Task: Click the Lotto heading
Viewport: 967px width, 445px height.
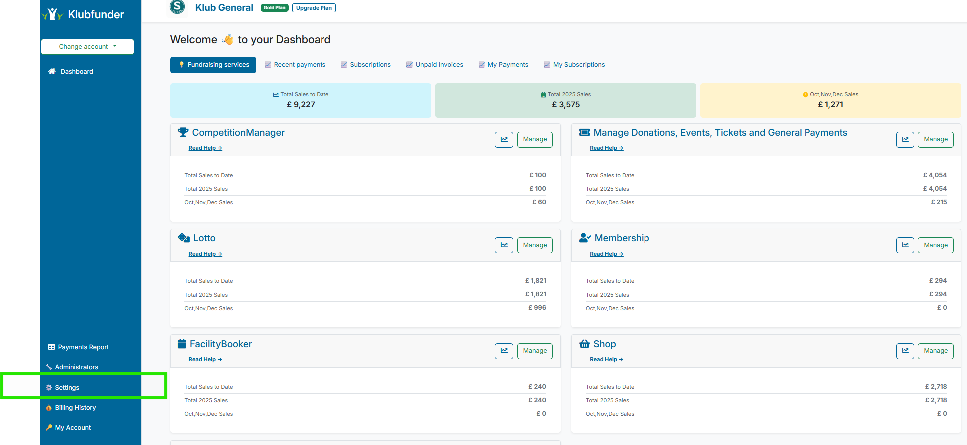Action: click(204, 238)
